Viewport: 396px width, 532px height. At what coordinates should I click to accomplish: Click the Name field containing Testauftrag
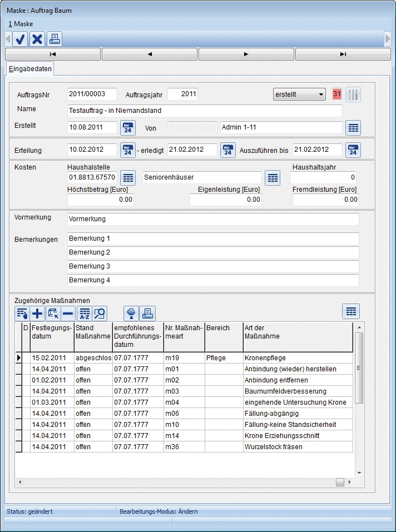point(205,111)
